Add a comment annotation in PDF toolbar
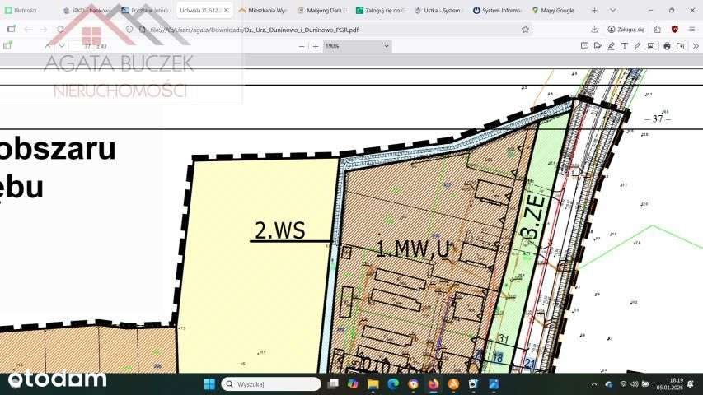Screen dimensions: 703x395 pyautogui.click(x=584, y=46)
